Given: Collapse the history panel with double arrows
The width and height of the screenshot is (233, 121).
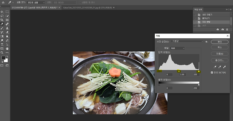Looking at the screenshot, I should pos(226,10).
